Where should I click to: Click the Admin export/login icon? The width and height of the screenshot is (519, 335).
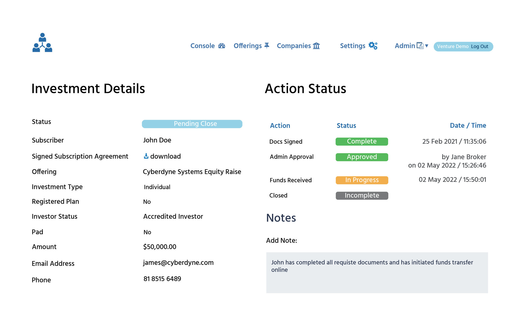[419, 46]
